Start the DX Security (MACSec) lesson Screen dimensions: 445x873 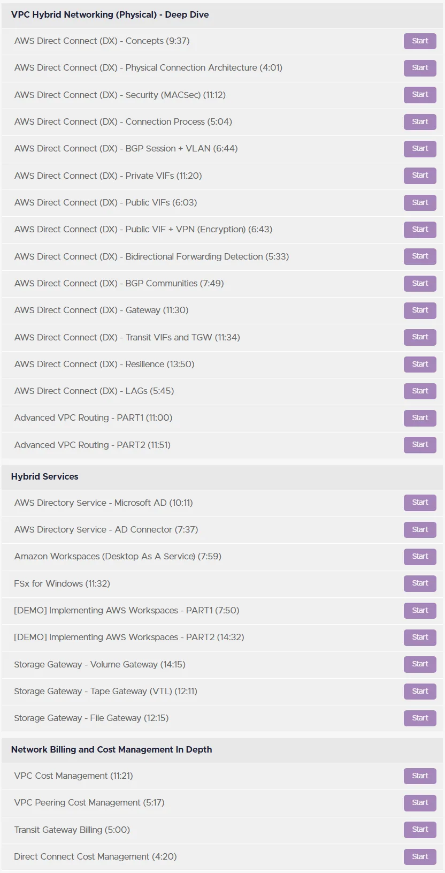pyautogui.click(x=420, y=95)
